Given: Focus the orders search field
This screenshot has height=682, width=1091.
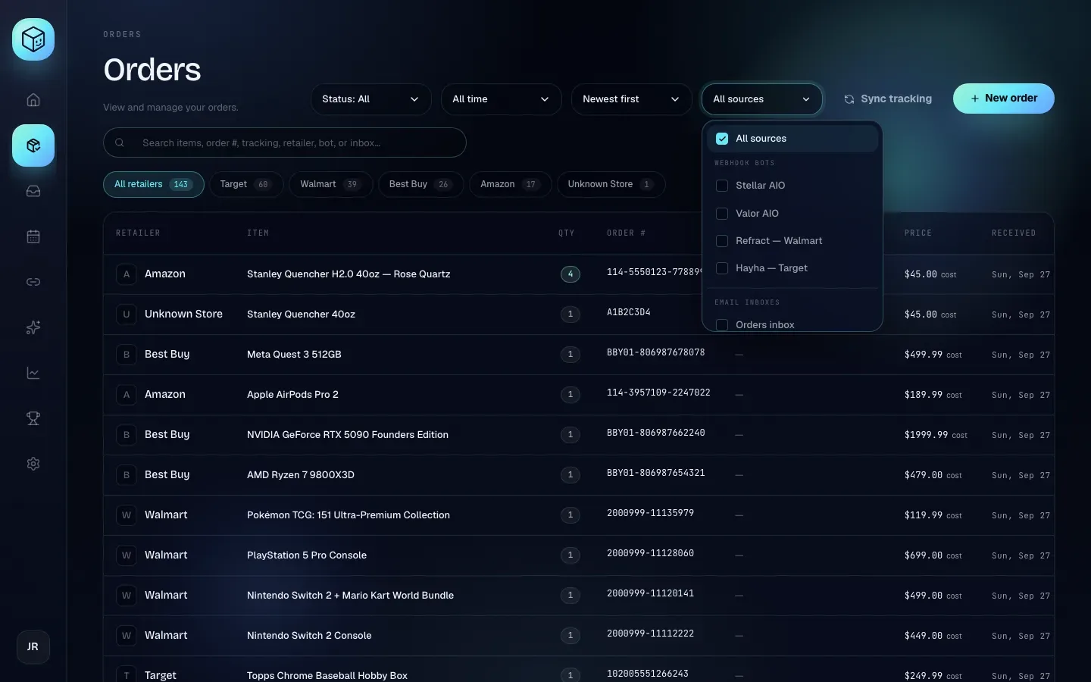Looking at the screenshot, I should point(285,142).
